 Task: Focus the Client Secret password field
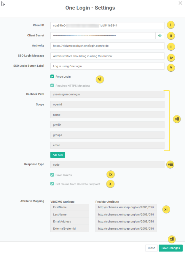pyautogui.click(x=103, y=36)
